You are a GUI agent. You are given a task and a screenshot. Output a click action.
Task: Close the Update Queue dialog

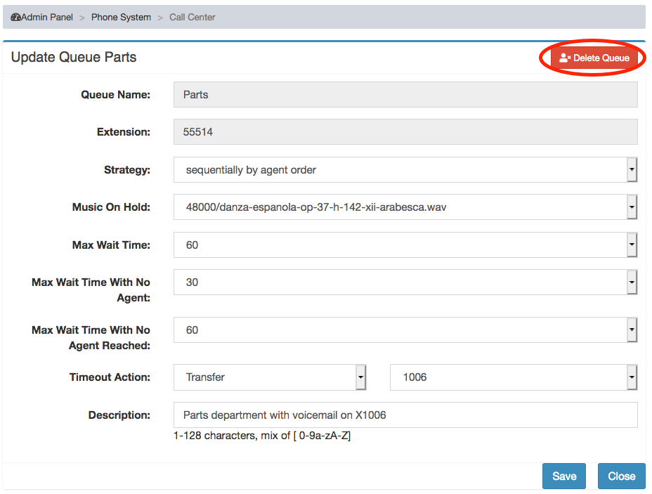(621, 476)
